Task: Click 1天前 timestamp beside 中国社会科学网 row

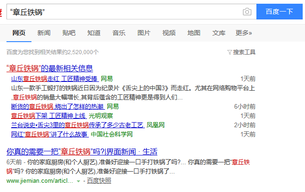Action: click(248, 135)
